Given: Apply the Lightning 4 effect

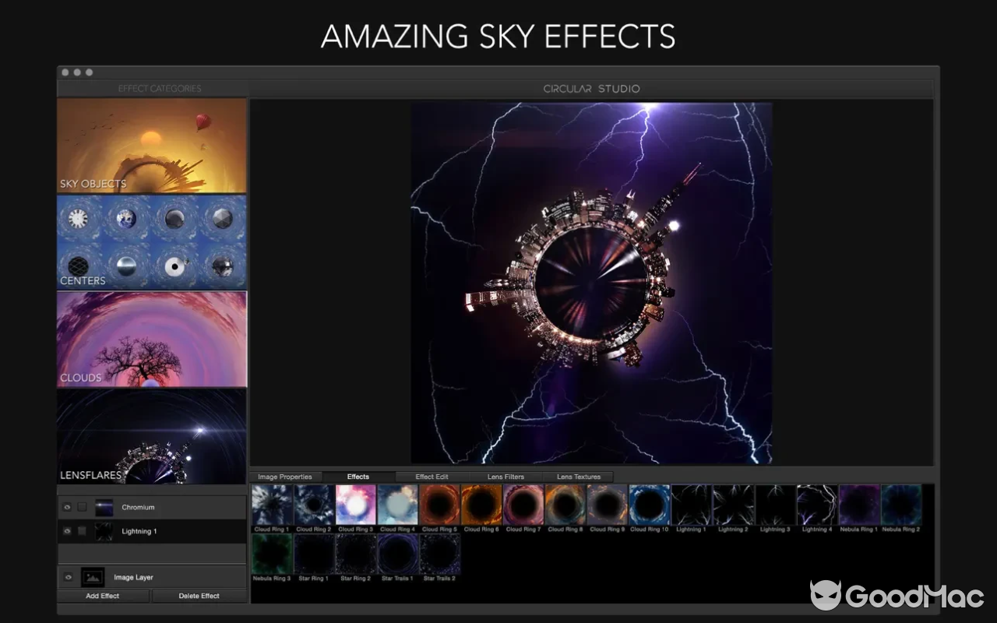Looking at the screenshot, I should (817, 505).
